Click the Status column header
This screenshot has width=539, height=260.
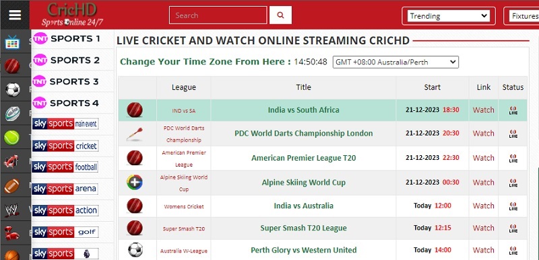(x=513, y=87)
